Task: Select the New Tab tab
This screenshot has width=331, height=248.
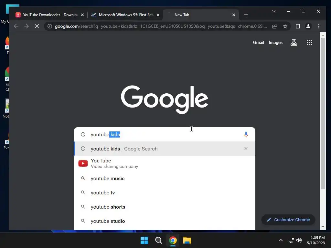Action: pos(201,15)
